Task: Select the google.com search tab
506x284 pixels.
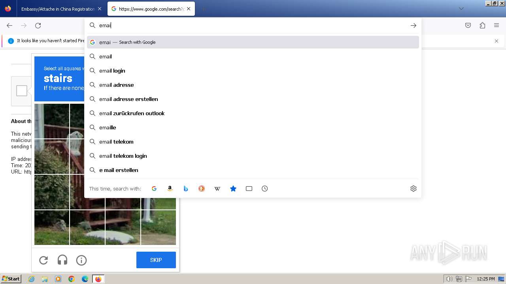Action: [151, 9]
